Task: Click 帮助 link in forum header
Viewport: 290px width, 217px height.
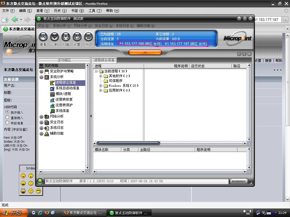Action: [x=279, y=60]
